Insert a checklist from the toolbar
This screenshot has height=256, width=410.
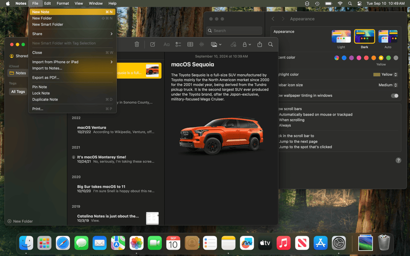coord(178,45)
